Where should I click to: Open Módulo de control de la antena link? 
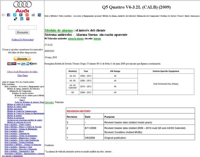pyautogui.click(x=19, y=105)
